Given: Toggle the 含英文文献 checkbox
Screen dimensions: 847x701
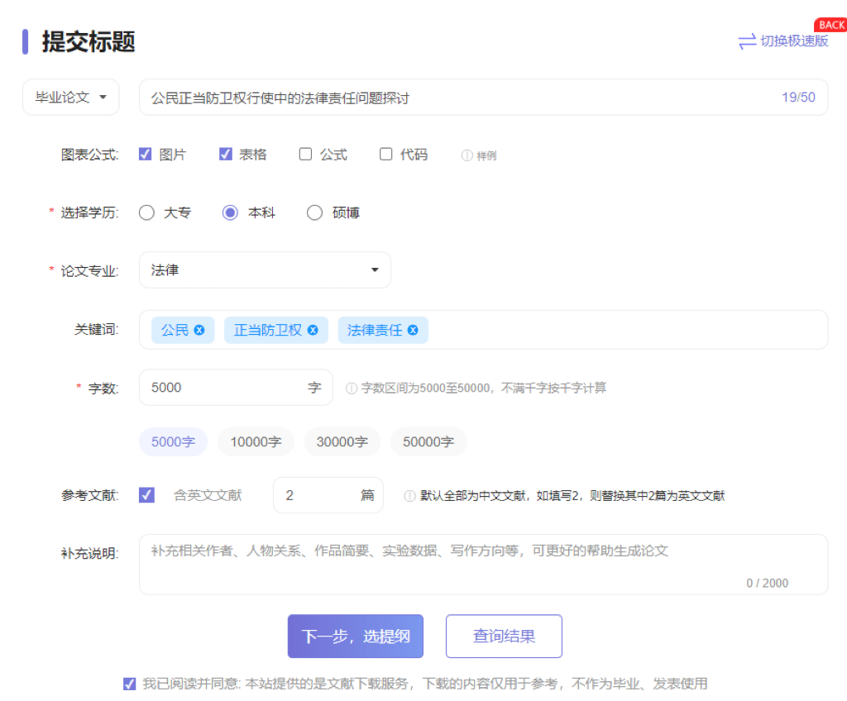Looking at the screenshot, I should pos(146,495).
